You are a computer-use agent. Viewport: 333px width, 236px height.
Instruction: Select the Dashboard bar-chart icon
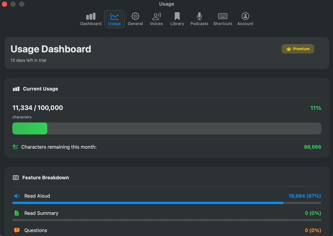(91, 17)
